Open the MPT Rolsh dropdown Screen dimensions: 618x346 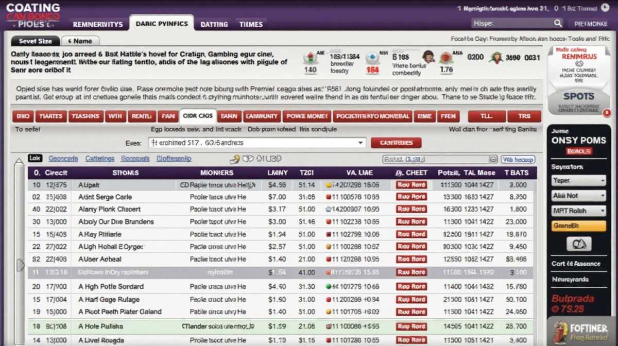click(578, 211)
